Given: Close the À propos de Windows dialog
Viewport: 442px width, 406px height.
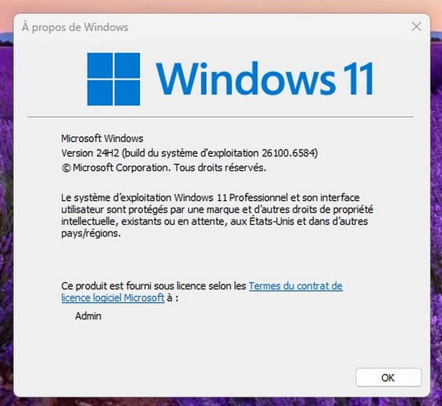Looking at the screenshot, I should tap(416, 27).
